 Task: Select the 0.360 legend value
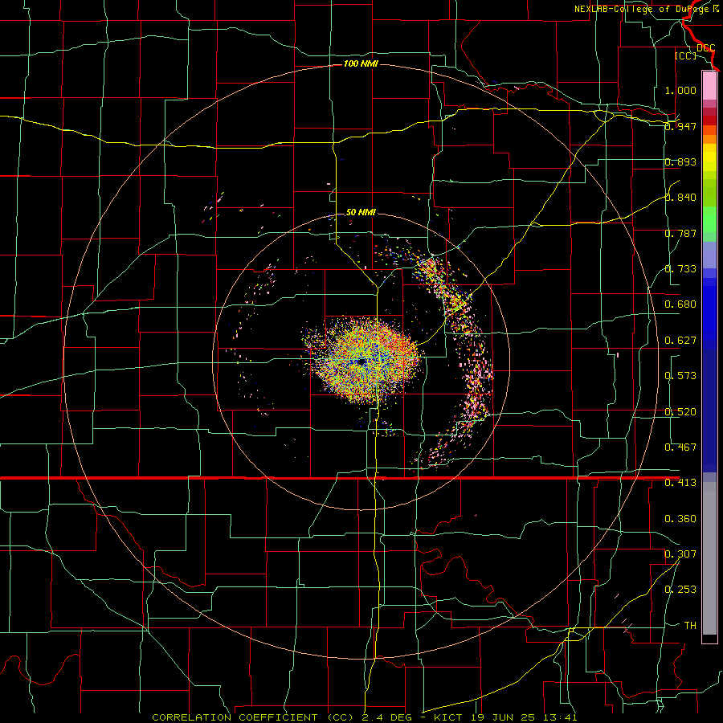pos(680,519)
